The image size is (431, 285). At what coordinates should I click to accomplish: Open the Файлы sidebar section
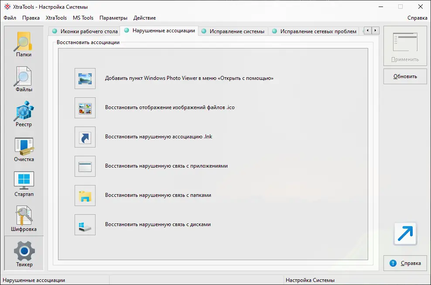tap(24, 79)
